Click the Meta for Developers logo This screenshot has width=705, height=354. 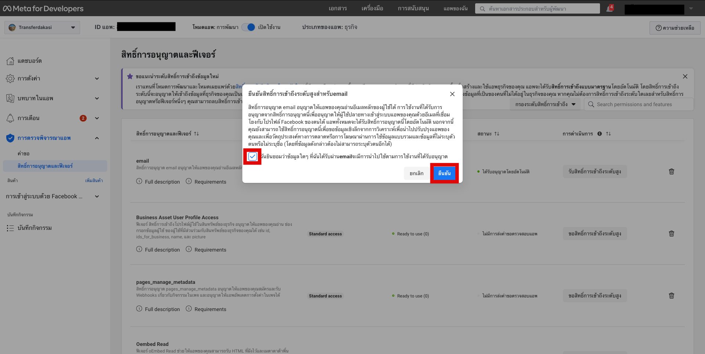click(42, 8)
